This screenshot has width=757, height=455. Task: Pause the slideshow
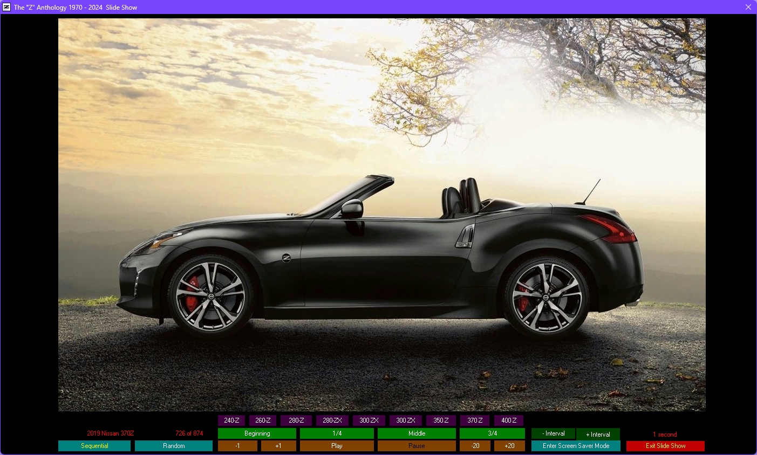click(417, 446)
